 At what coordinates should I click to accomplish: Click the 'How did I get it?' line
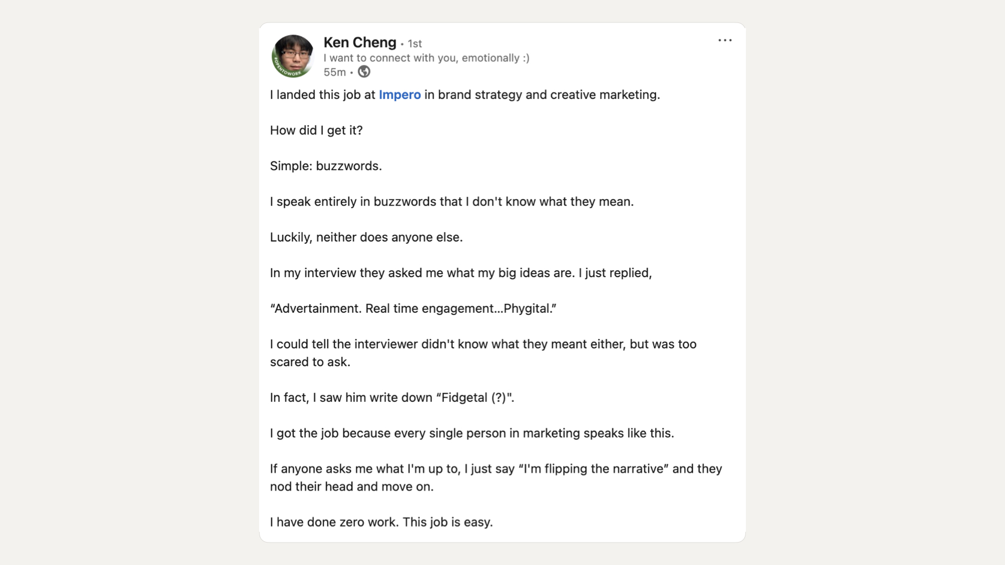316,130
